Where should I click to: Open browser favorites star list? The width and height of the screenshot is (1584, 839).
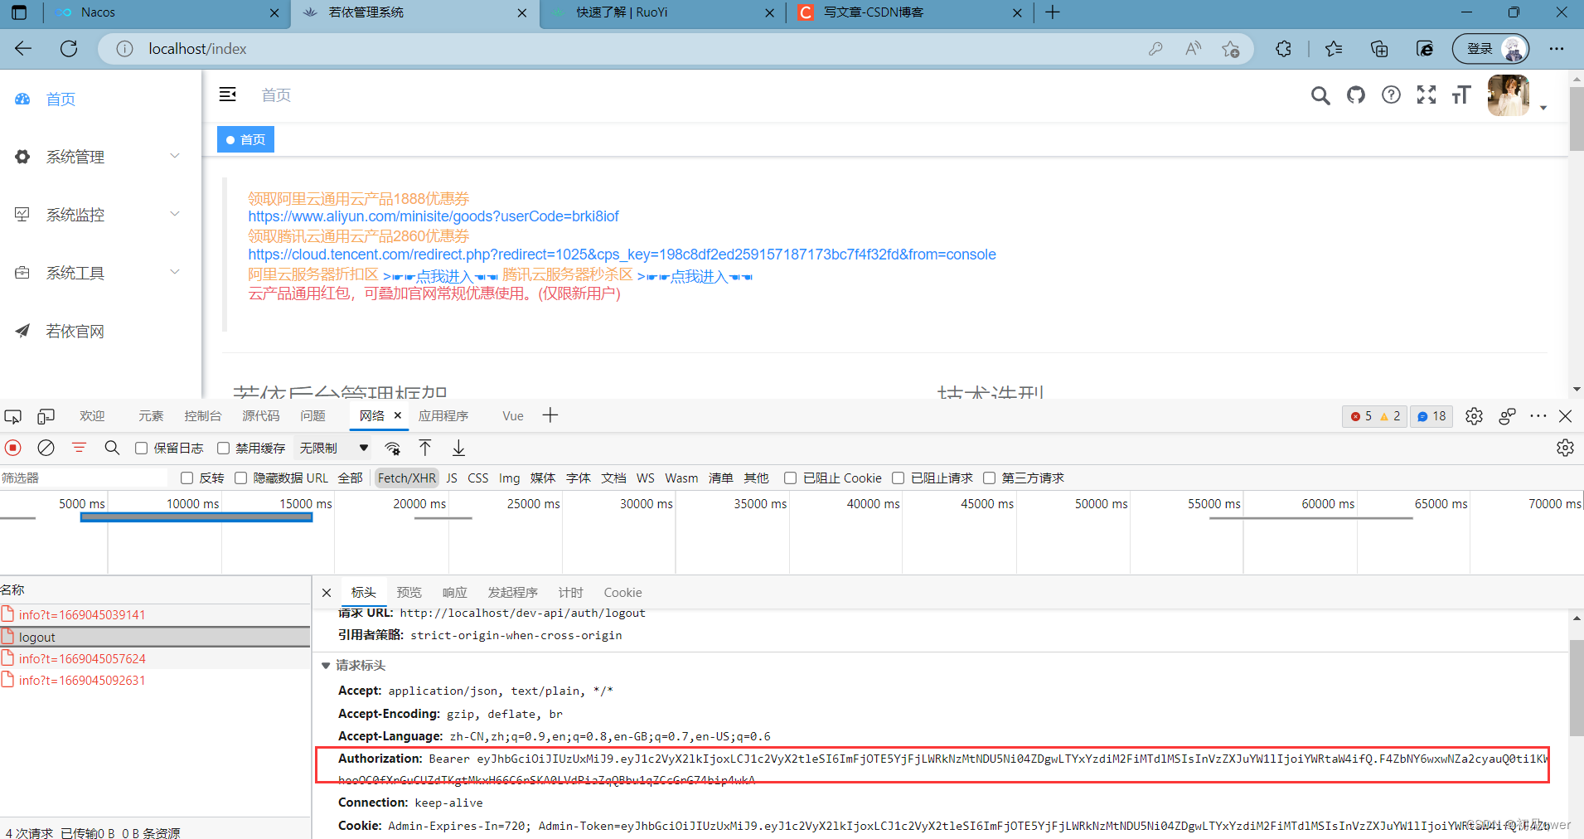(x=1334, y=49)
